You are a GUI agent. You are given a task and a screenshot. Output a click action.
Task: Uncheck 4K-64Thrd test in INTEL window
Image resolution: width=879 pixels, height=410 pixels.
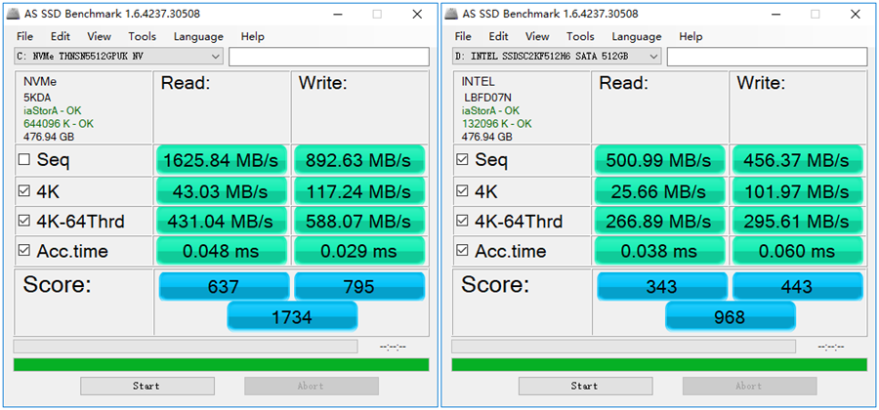click(x=462, y=222)
